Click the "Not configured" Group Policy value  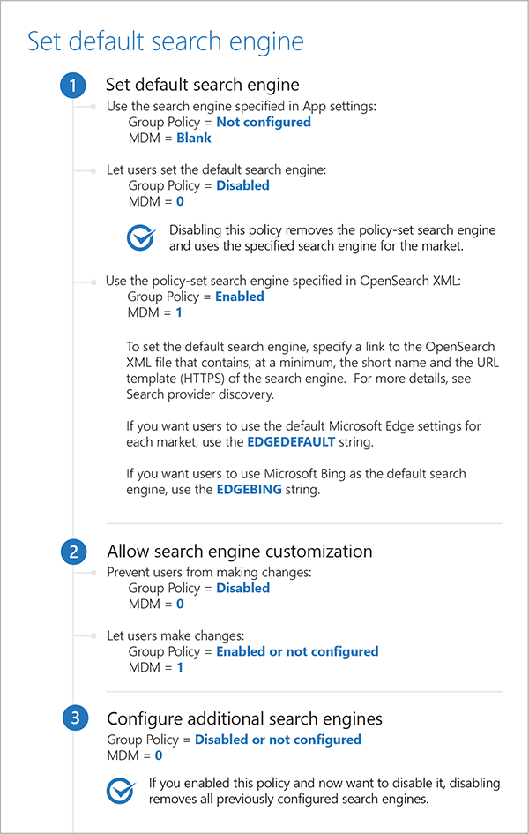point(263,122)
